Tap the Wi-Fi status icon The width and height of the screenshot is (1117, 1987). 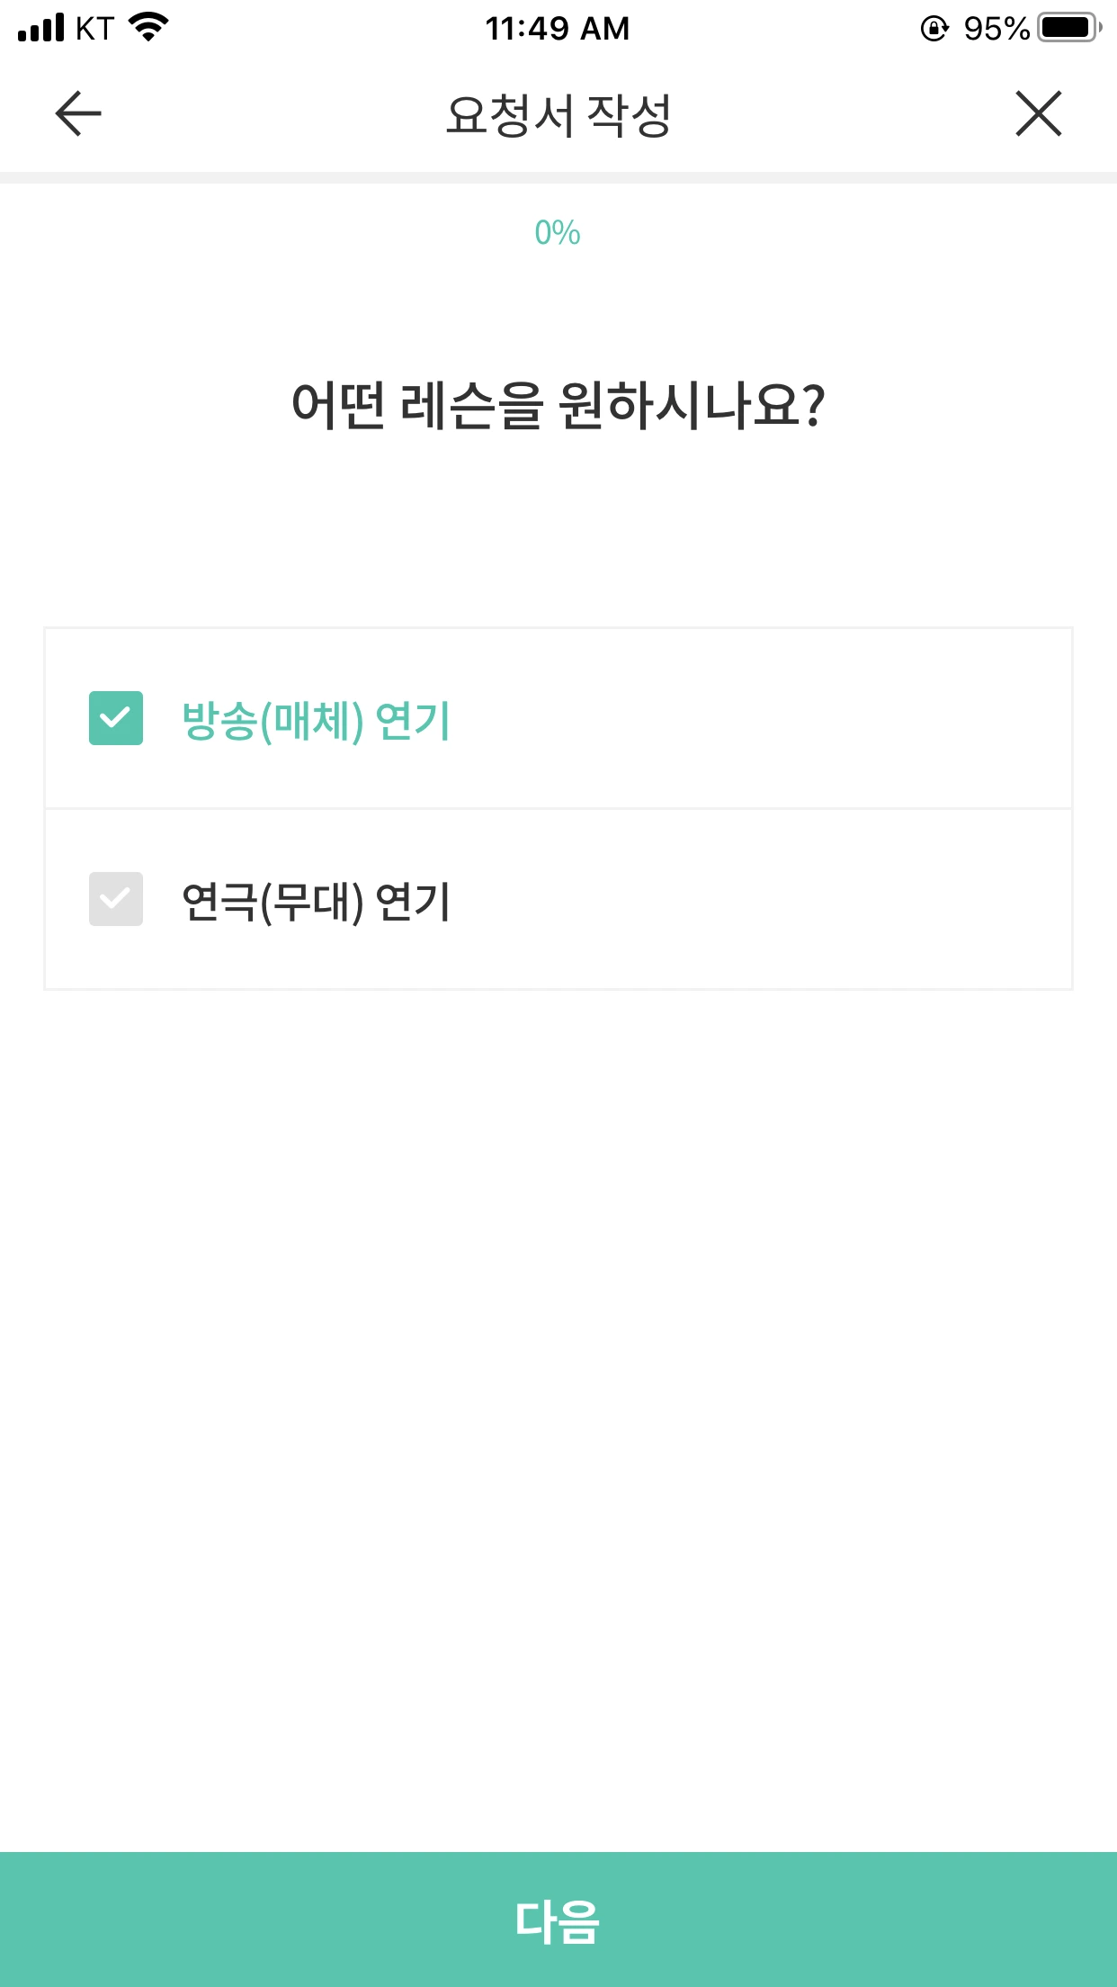pyautogui.click(x=149, y=28)
